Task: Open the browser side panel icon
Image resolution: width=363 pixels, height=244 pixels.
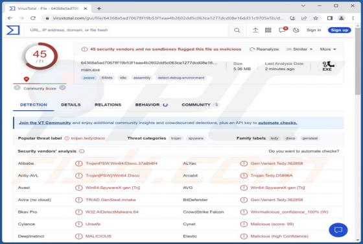Action: [x=330, y=18]
